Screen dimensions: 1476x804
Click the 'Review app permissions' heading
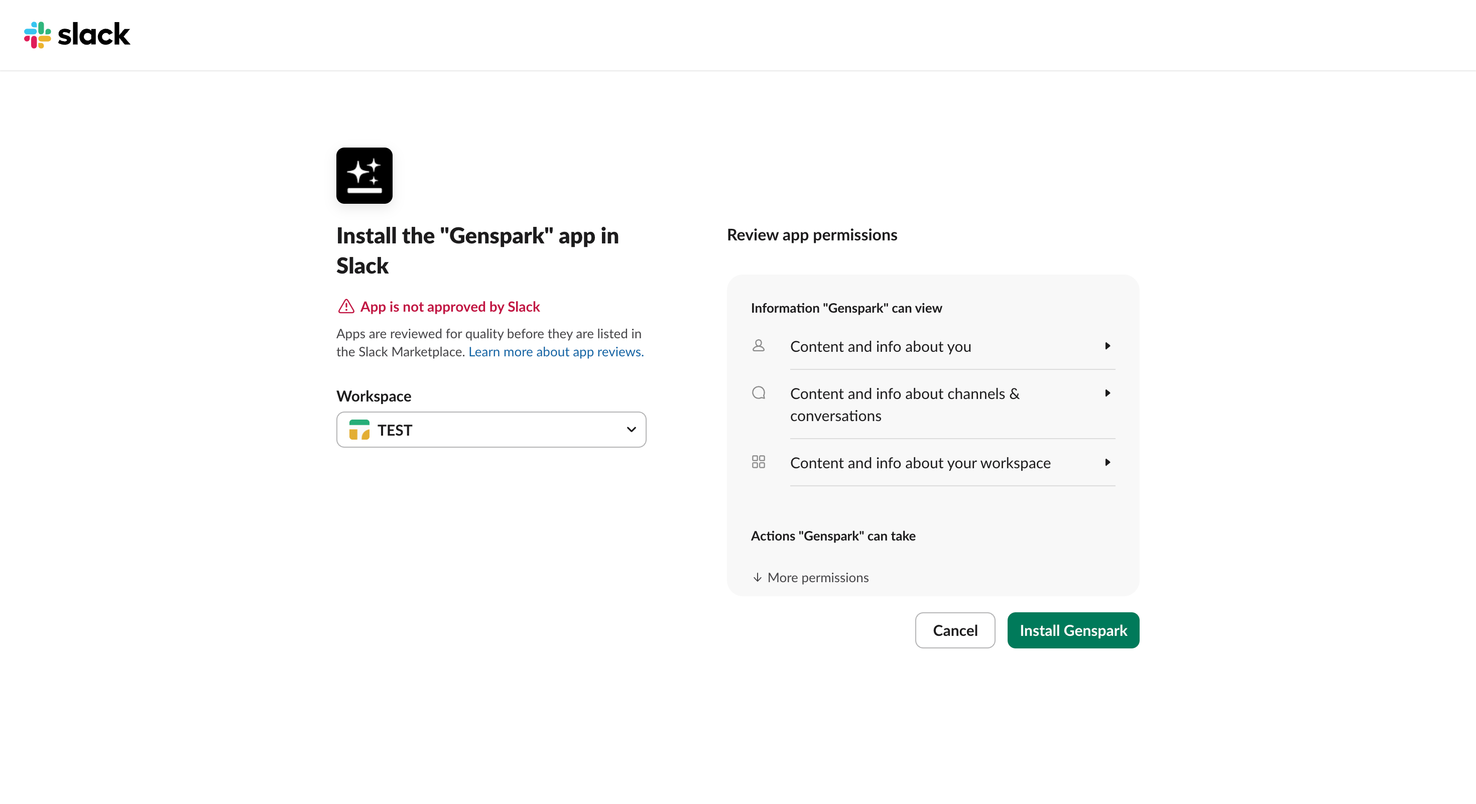(x=812, y=235)
